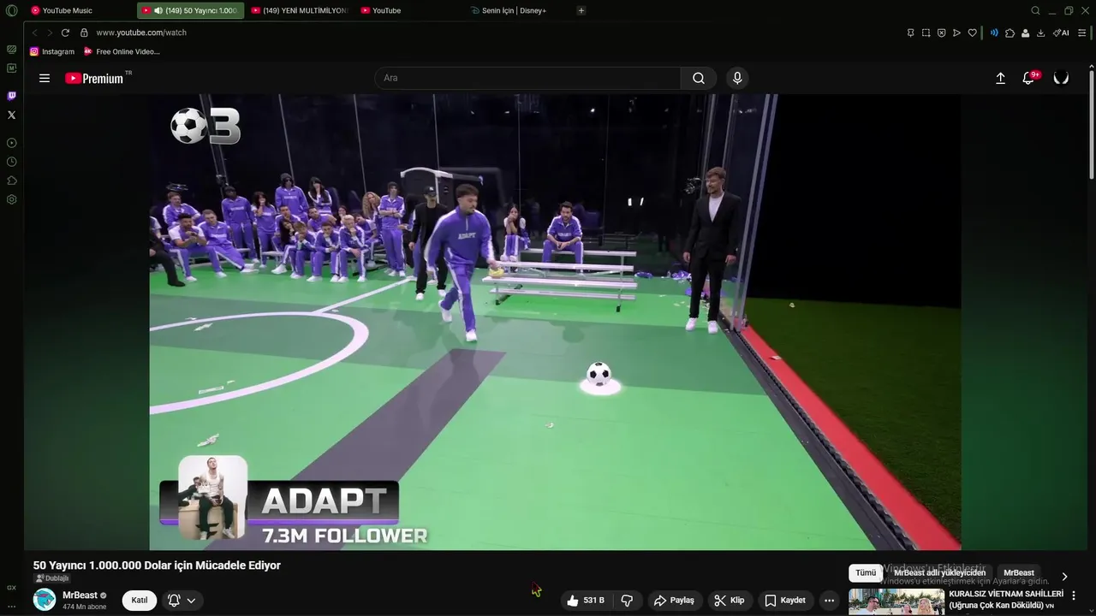This screenshot has height=616, width=1096.
Task: Click the send/flow arrow icon
Action: [x=956, y=33]
